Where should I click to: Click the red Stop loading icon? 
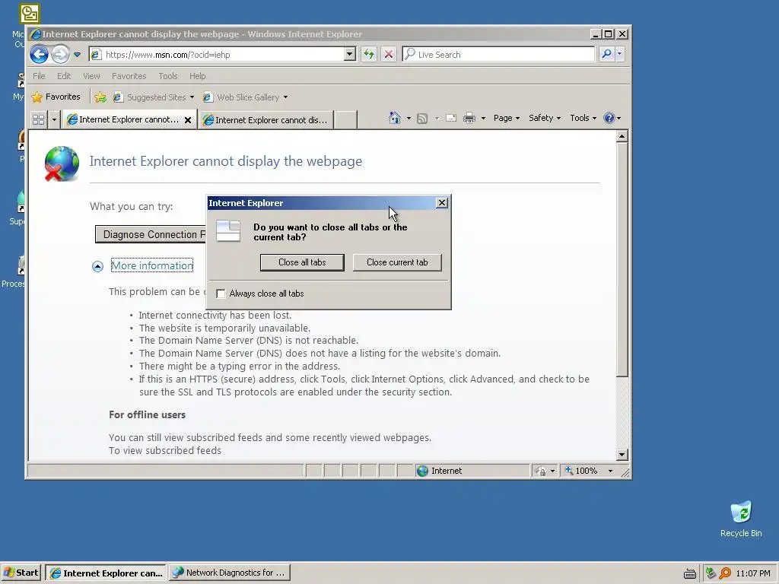click(389, 54)
